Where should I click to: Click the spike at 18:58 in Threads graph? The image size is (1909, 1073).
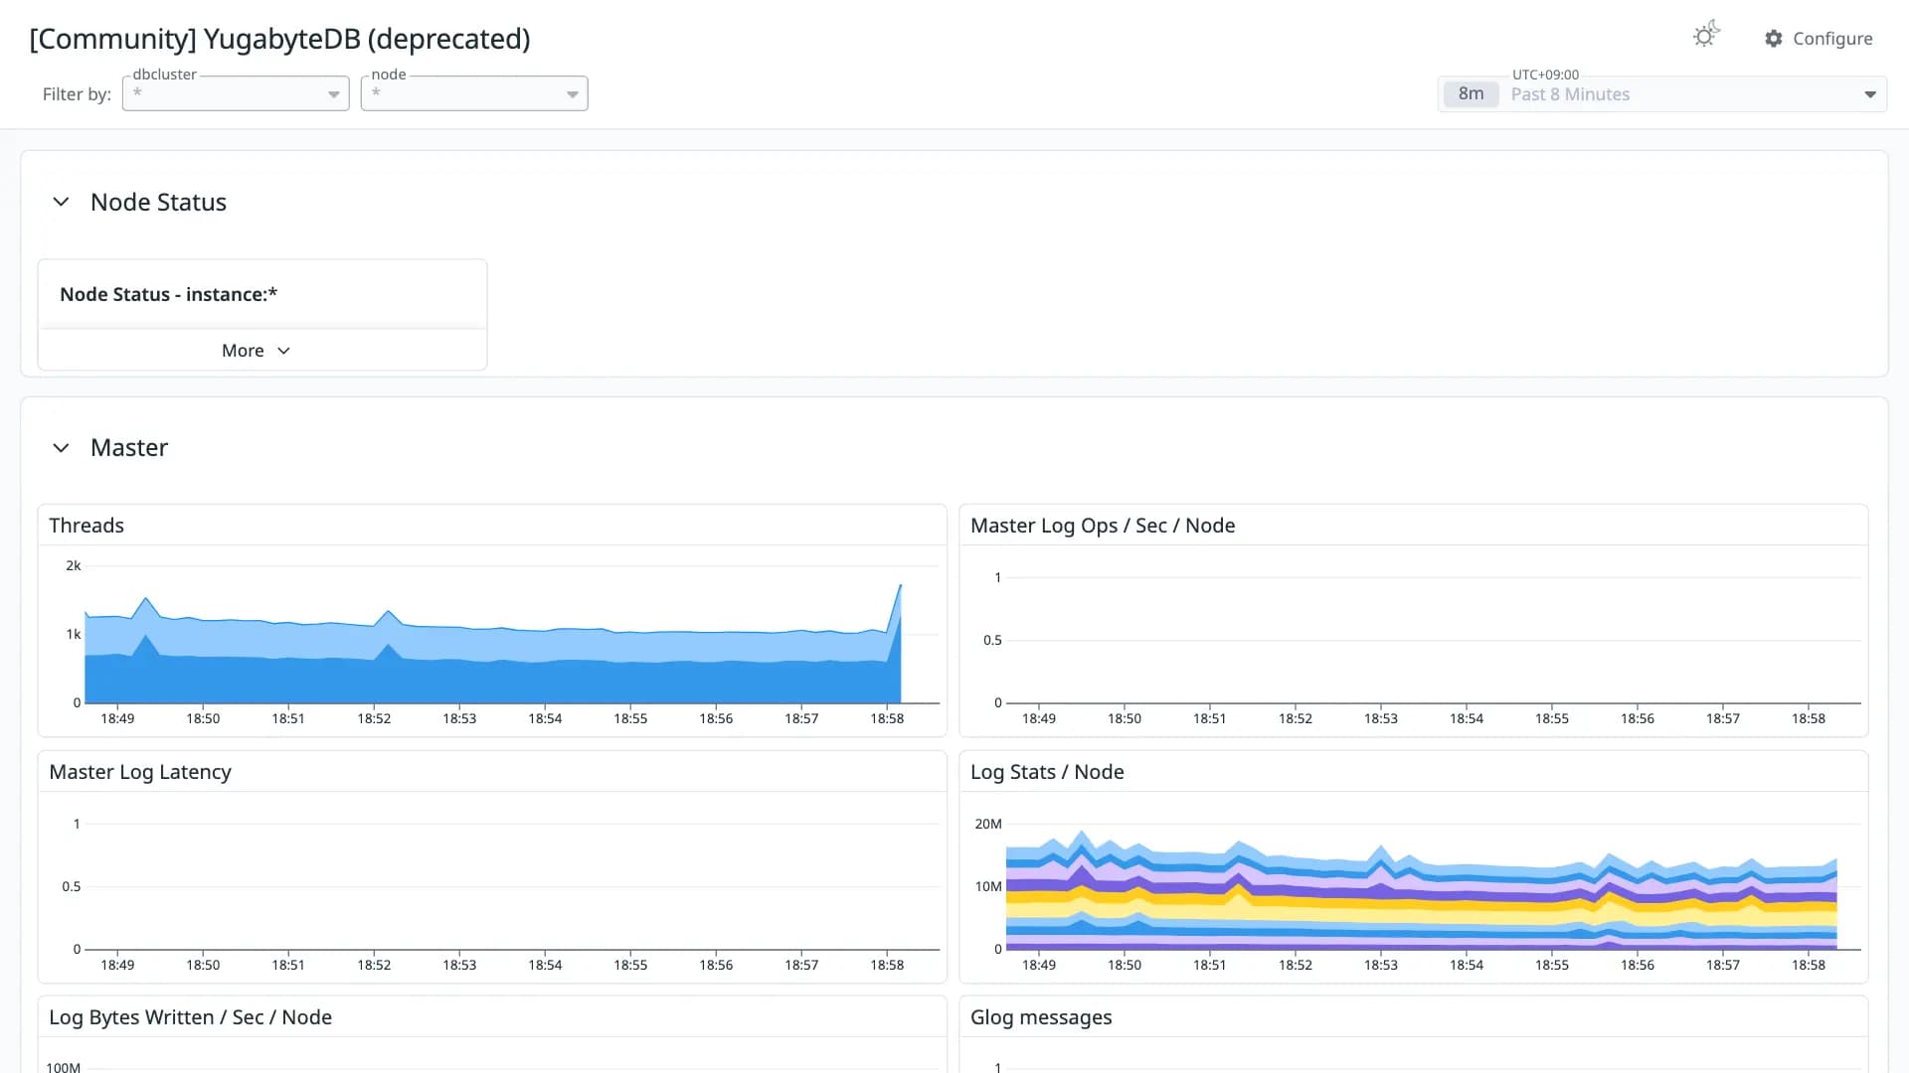coord(900,586)
